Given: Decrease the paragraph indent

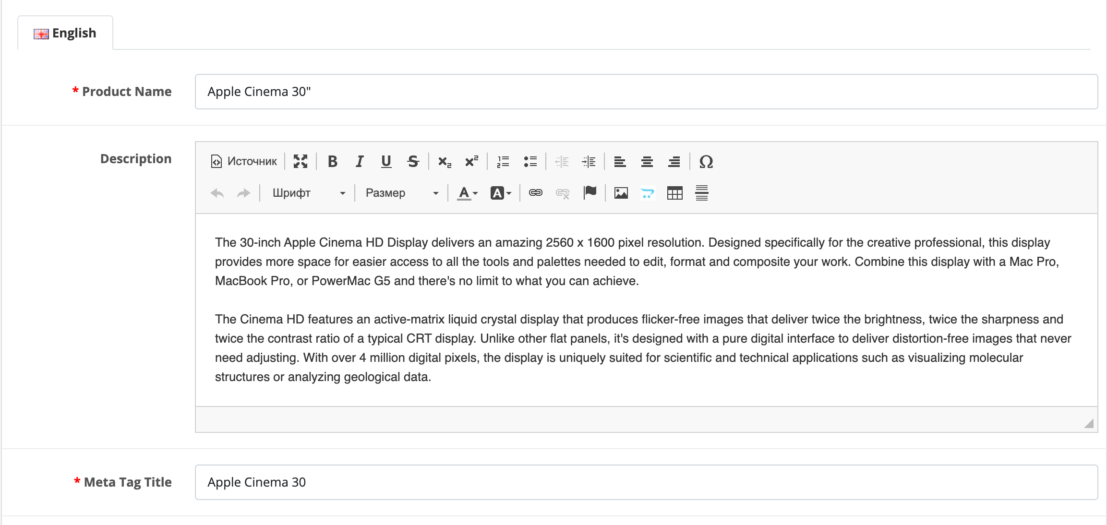Looking at the screenshot, I should pyautogui.click(x=562, y=161).
